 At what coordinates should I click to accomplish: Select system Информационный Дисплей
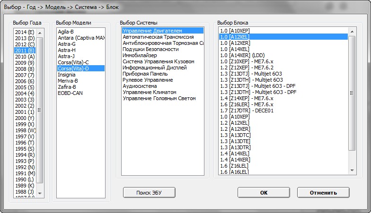pyautogui.click(x=163, y=68)
